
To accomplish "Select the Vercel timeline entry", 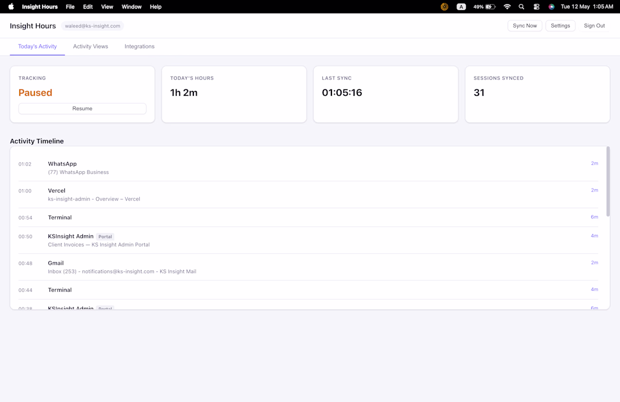I will (308, 195).
